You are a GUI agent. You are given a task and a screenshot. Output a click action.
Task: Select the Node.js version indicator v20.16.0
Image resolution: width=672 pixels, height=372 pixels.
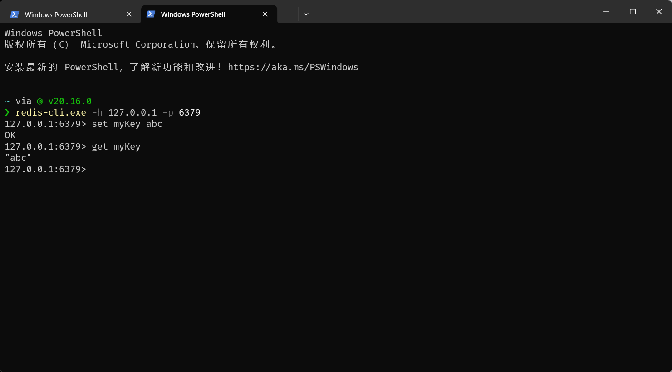(69, 101)
